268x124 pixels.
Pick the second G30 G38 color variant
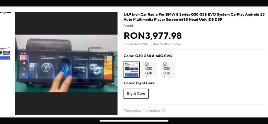[x=150, y=70]
